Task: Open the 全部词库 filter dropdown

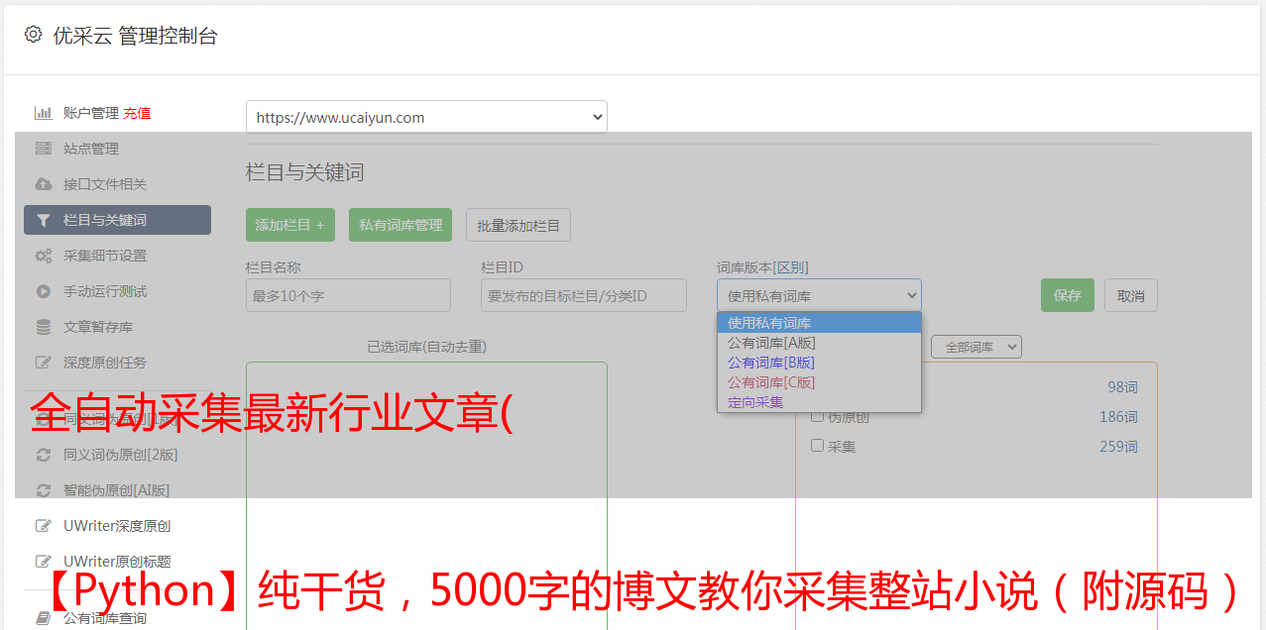Action: (977, 347)
